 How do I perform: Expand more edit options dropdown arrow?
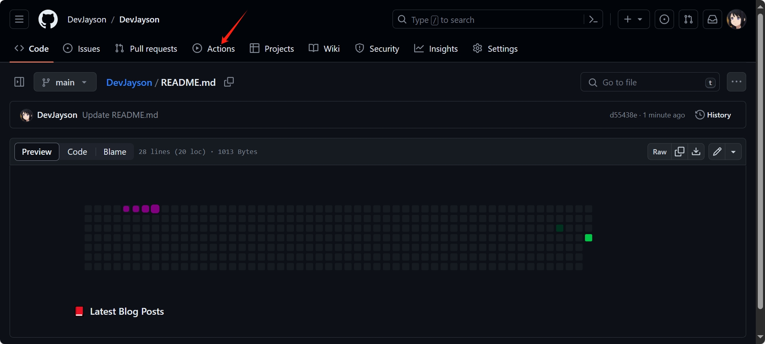[733, 152]
